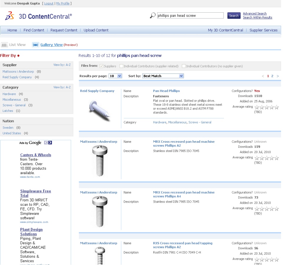Open the Results per page dropdown
This screenshot has width=283, height=265.
point(115,76)
